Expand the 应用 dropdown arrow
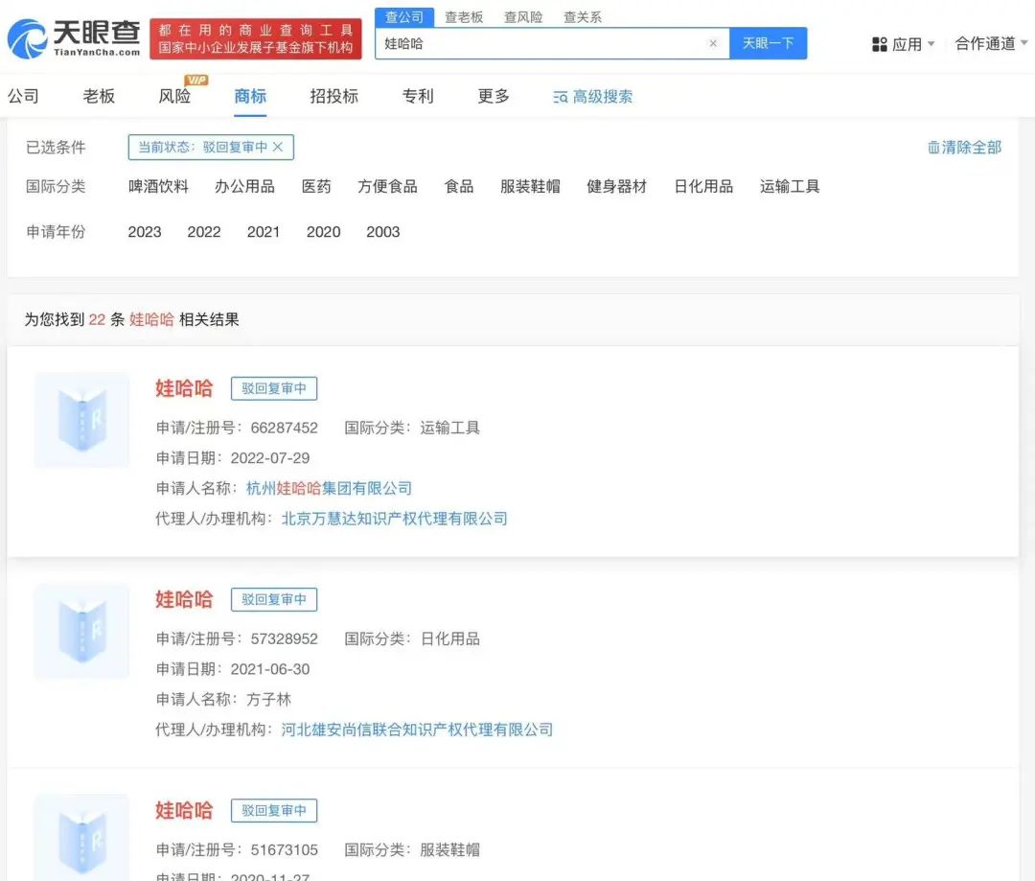 pos(931,44)
